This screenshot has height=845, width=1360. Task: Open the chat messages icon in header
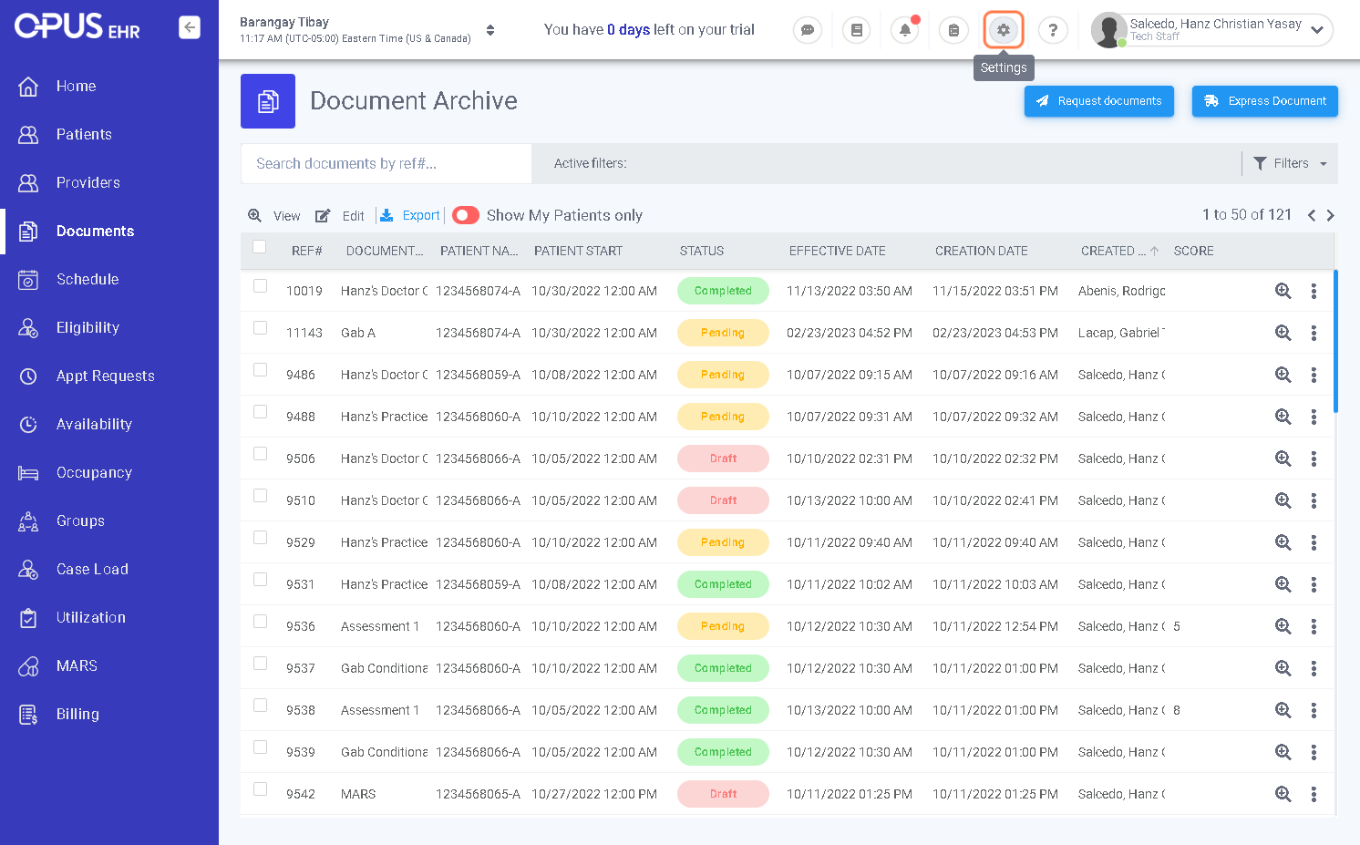(808, 30)
